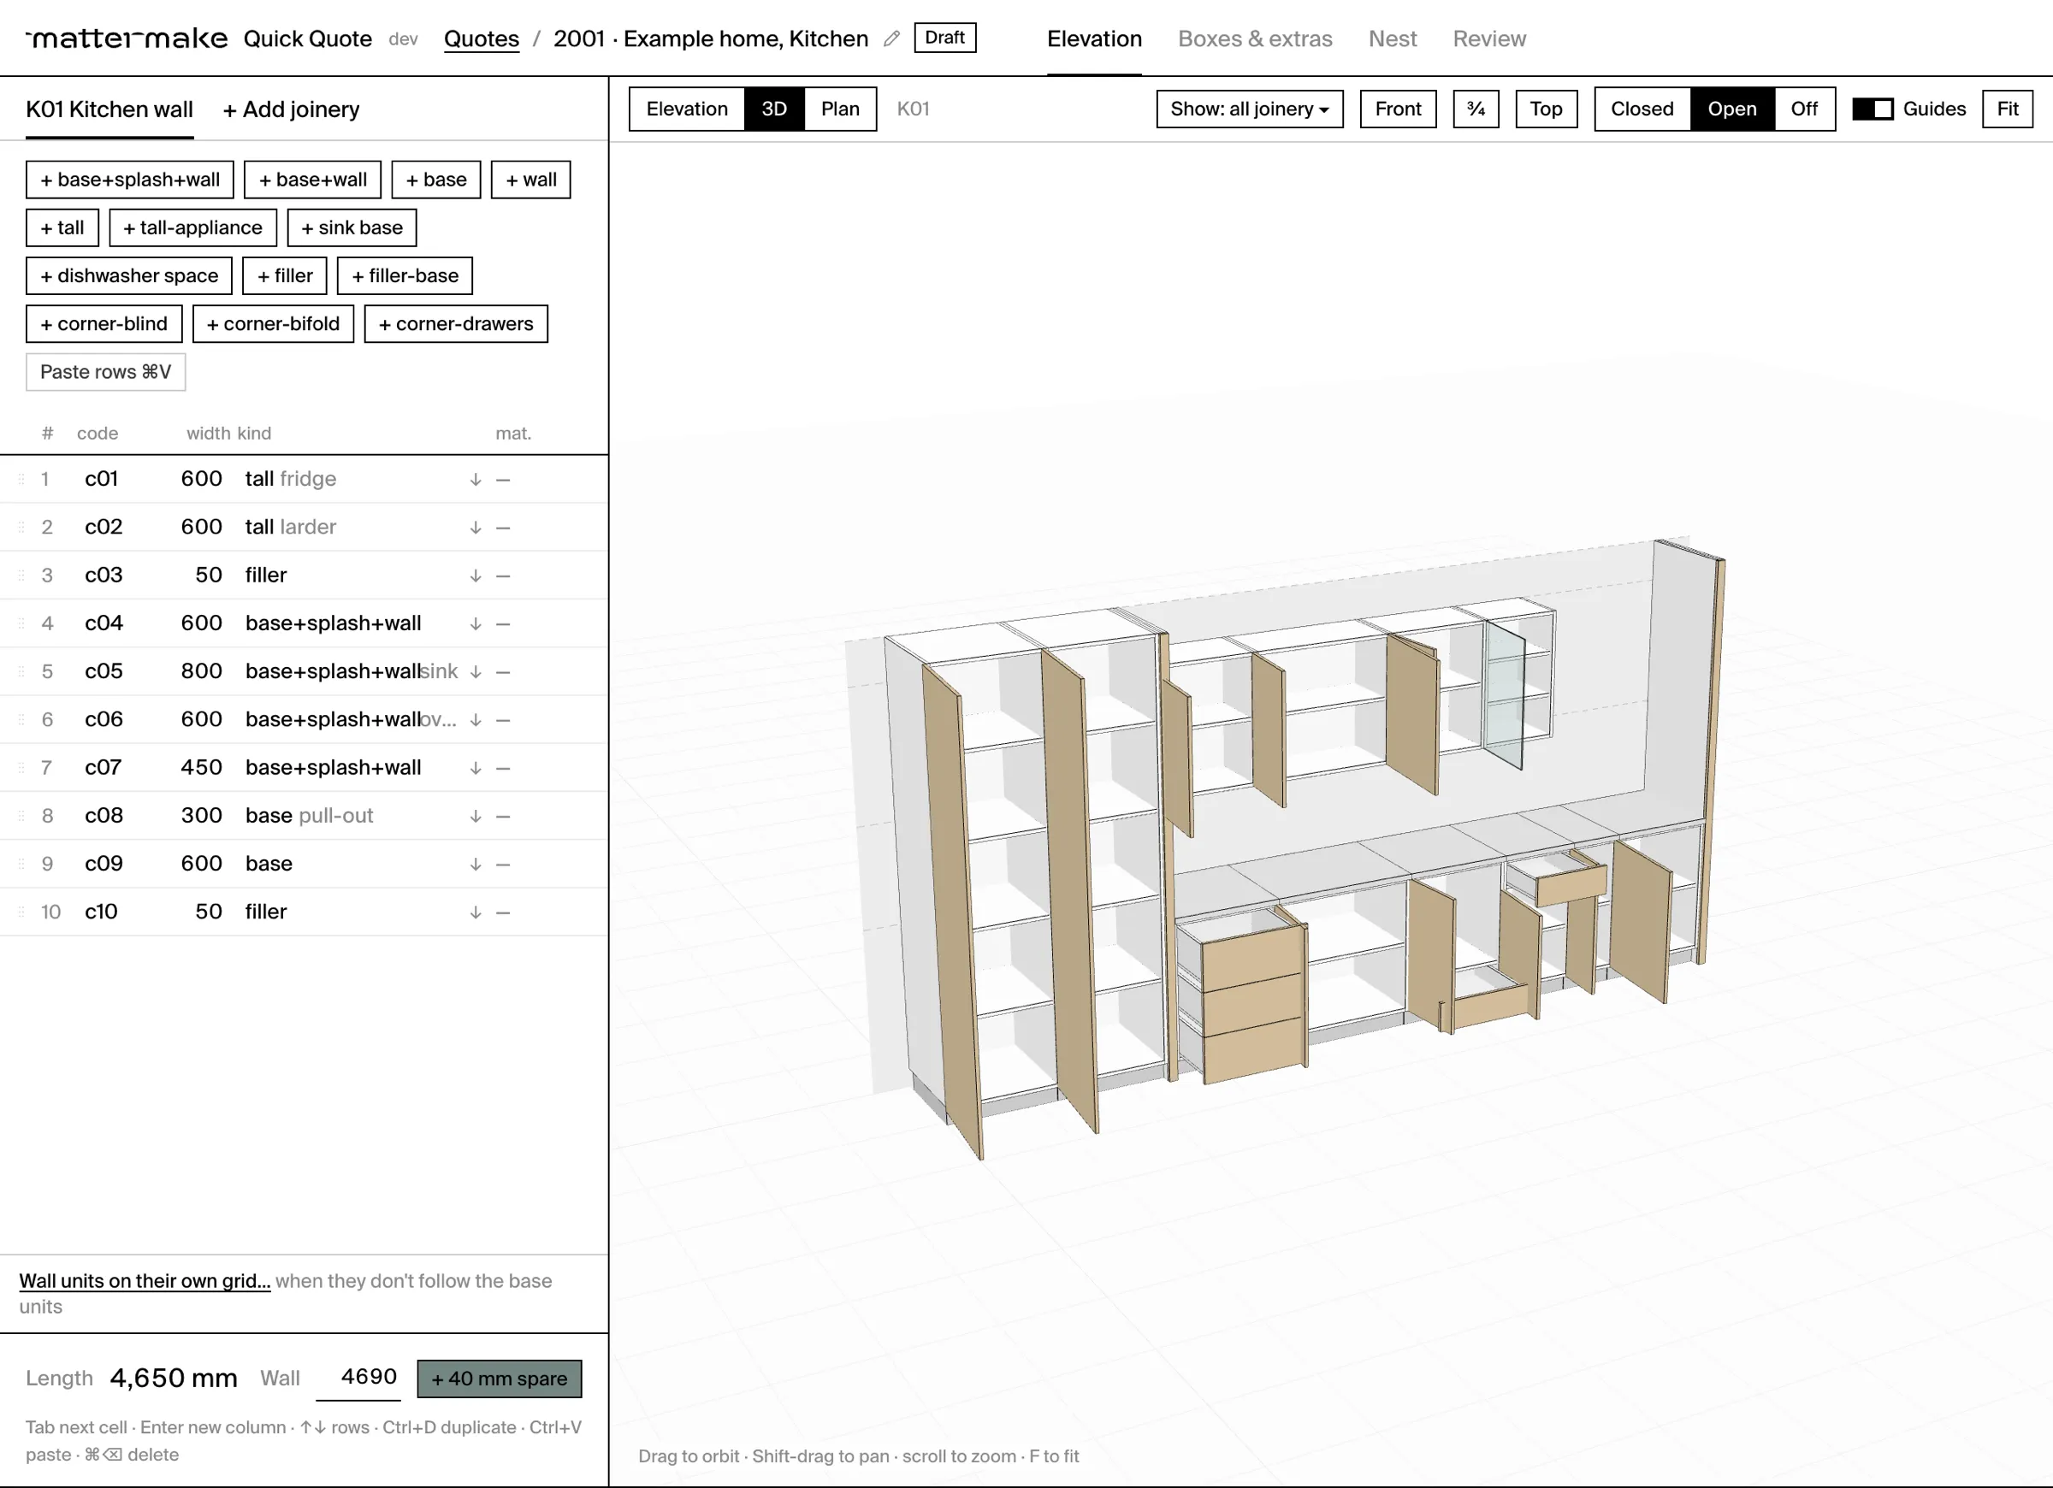This screenshot has width=2053, height=1488.
Task: Click the pencil edit icon beside quote title
Action: 891,39
